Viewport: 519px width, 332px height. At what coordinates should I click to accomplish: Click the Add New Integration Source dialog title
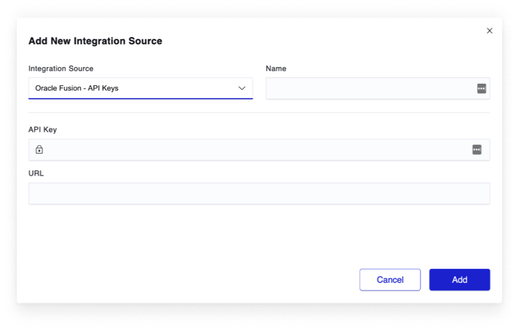point(96,40)
